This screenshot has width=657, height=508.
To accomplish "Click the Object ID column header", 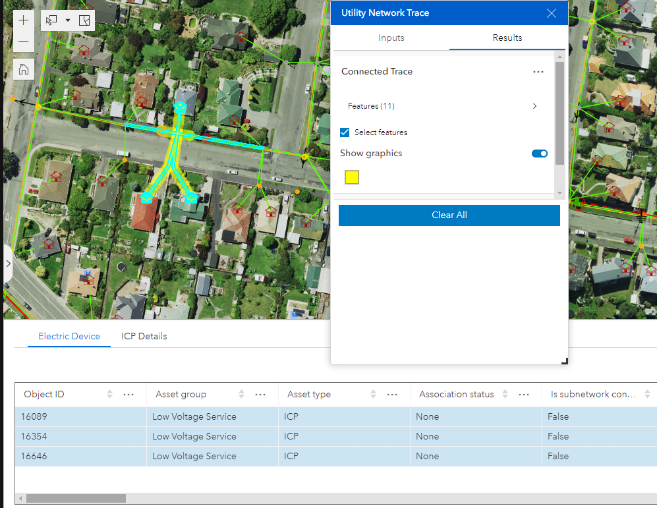I will [44, 394].
